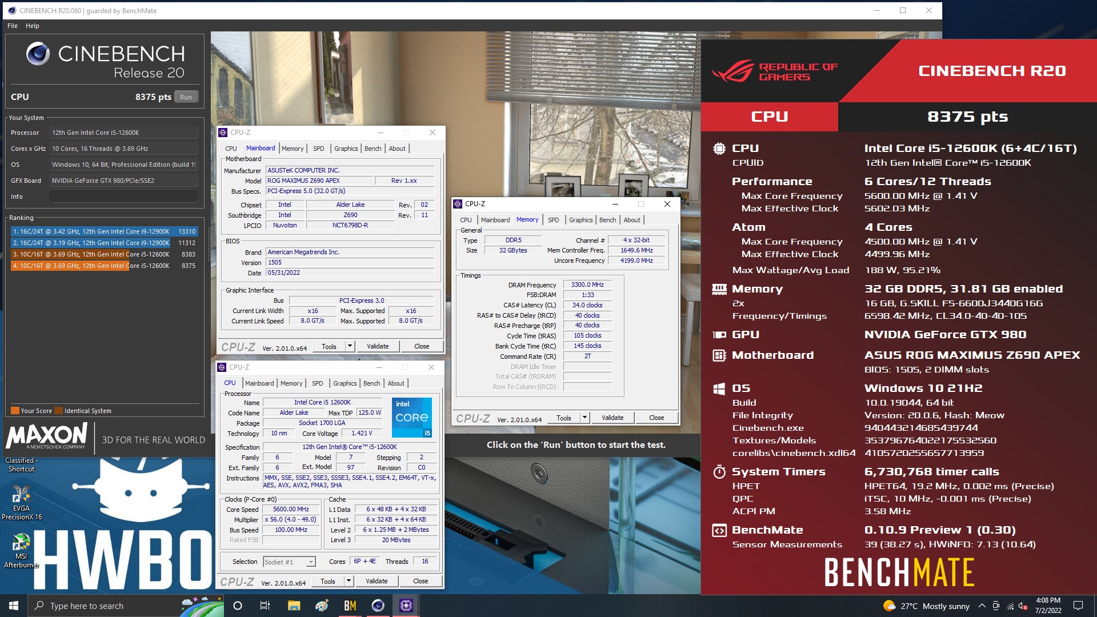Select ranking entry with score 8383
Viewport: 1097px width, 617px height.
coord(104,254)
